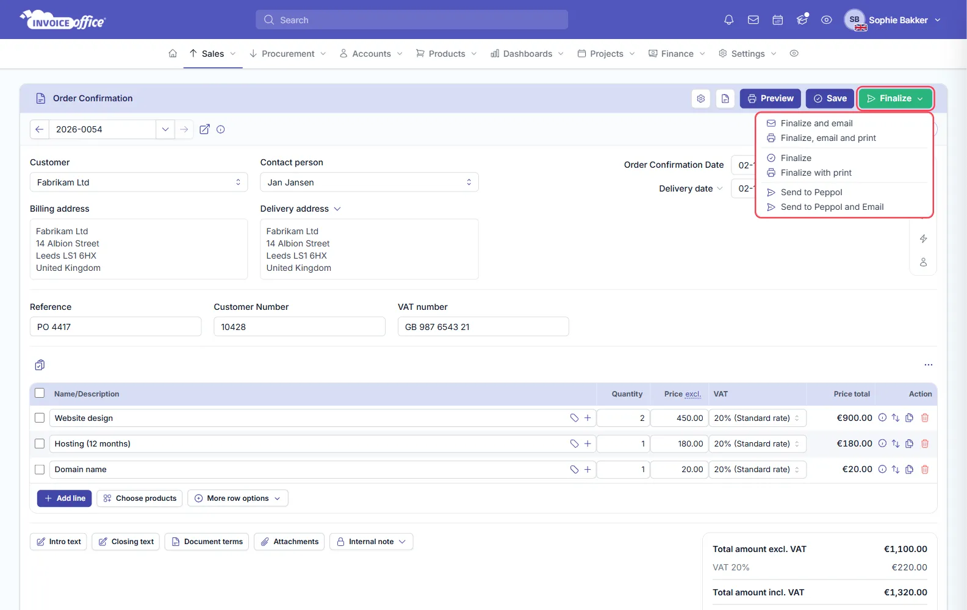Choose Finalize with print
Screen dimensions: 967x610
816,173
